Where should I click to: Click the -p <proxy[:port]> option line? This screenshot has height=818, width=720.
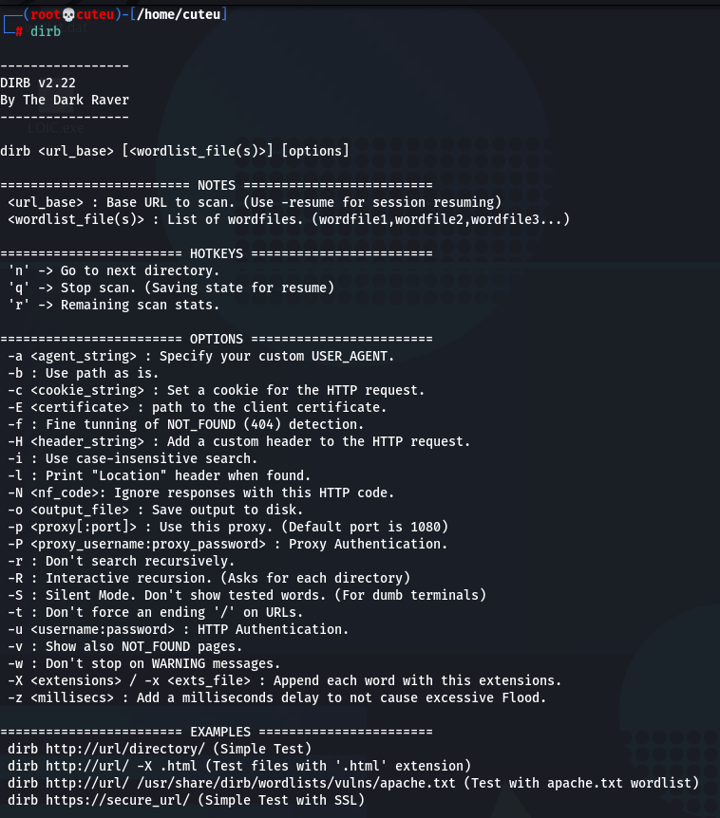(220, 527)
